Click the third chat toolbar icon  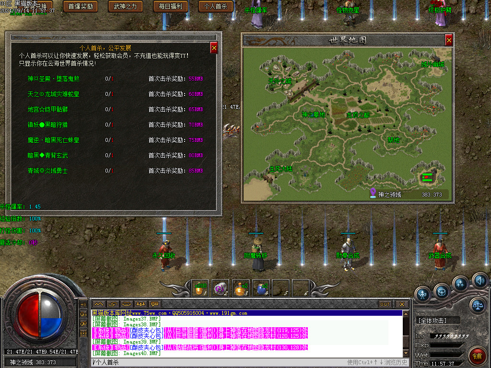127,304
